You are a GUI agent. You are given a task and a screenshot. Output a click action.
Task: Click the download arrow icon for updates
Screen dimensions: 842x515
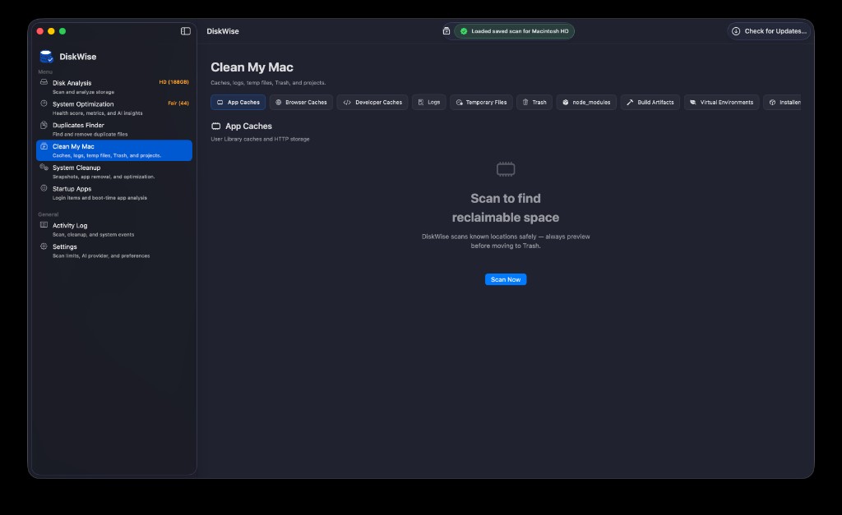[x=736, y=31]
